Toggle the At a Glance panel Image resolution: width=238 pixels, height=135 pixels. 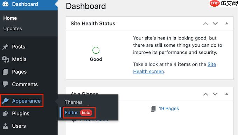(x=226, y=94)
